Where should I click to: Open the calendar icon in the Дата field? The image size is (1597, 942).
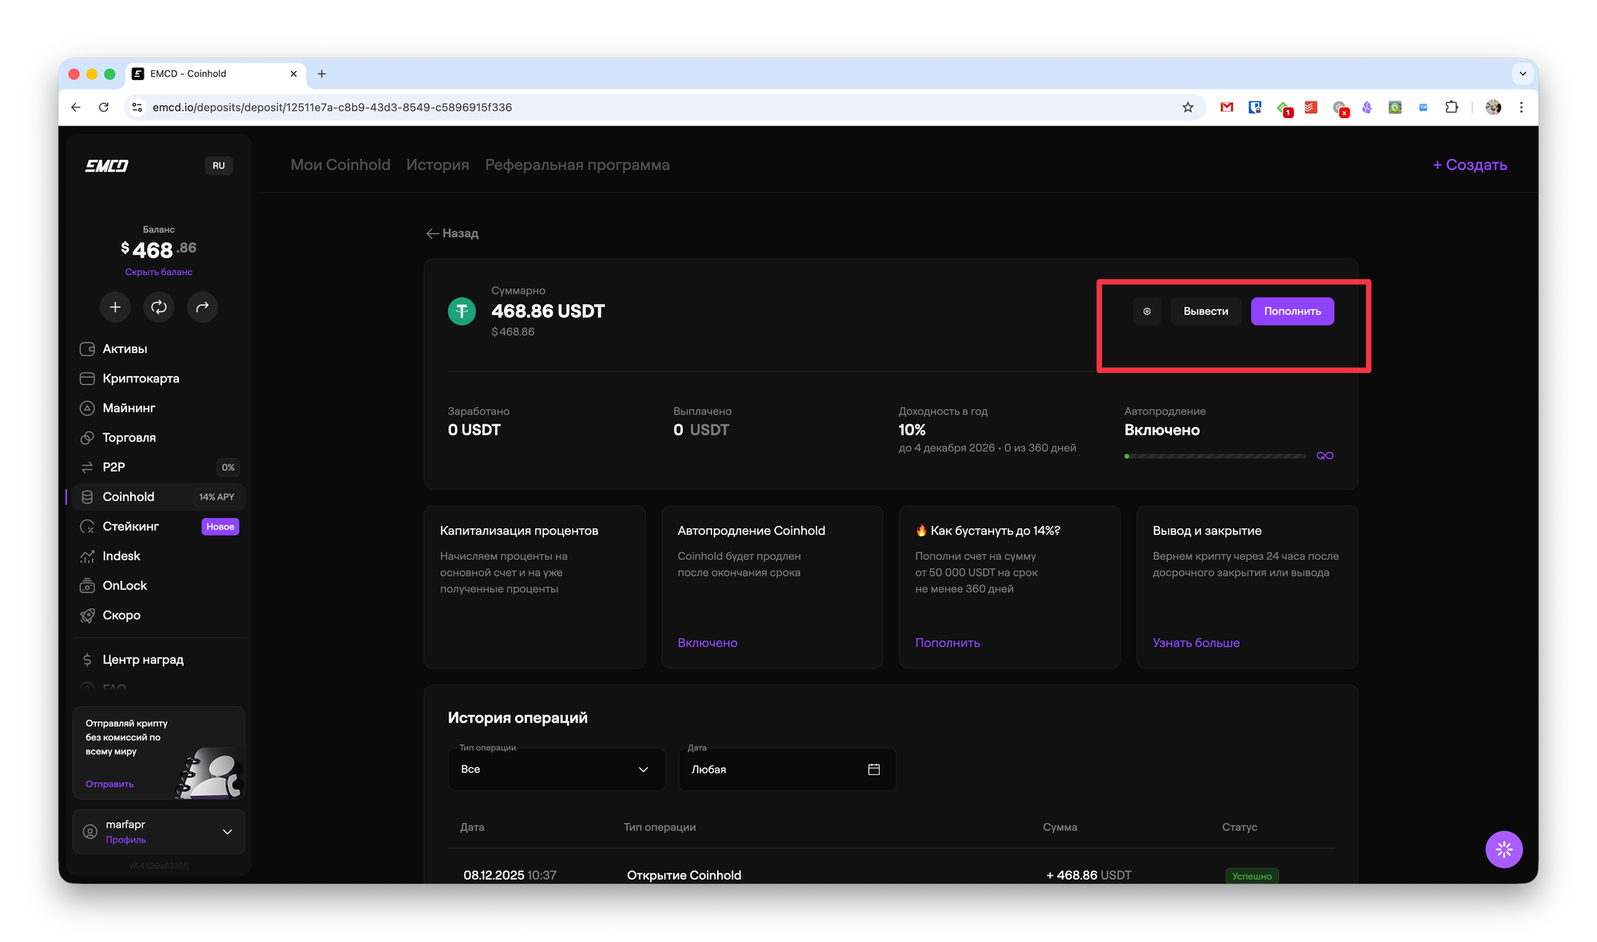pyautogui.click(x=874, y=770)
